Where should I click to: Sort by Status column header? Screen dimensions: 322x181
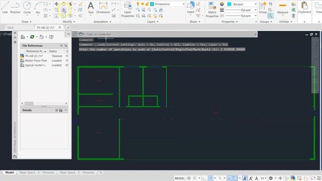click(x=53, y=51)
